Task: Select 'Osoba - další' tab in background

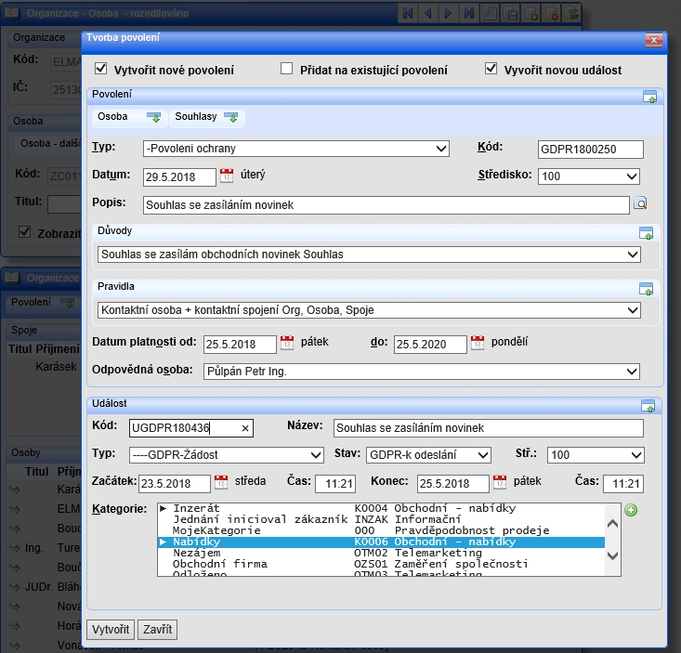Action: point(50,143)
